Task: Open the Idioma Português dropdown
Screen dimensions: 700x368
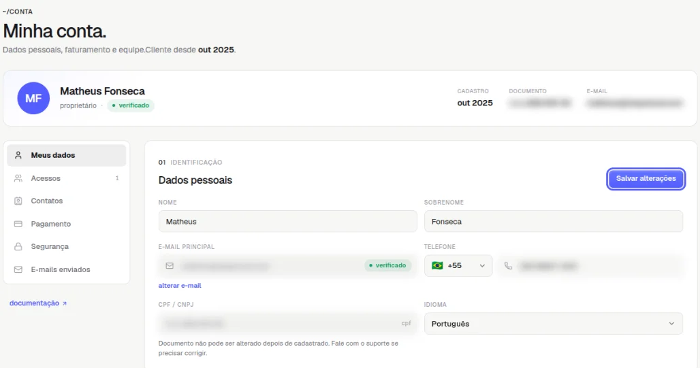Action: (x=553, y=324)
